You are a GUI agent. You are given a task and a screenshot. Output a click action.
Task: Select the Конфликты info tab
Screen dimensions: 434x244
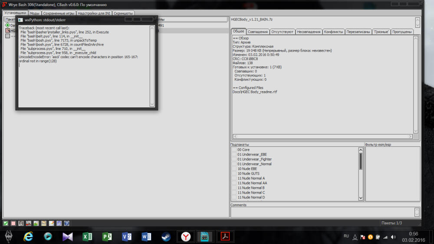pyautogui.click(x=333, y=32)
